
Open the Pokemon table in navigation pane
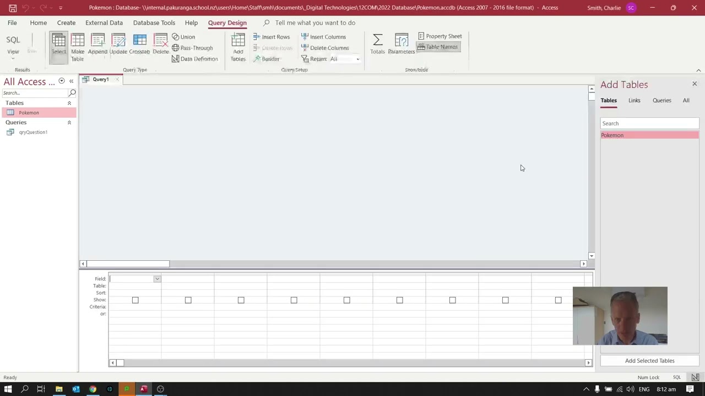point(39,113)
